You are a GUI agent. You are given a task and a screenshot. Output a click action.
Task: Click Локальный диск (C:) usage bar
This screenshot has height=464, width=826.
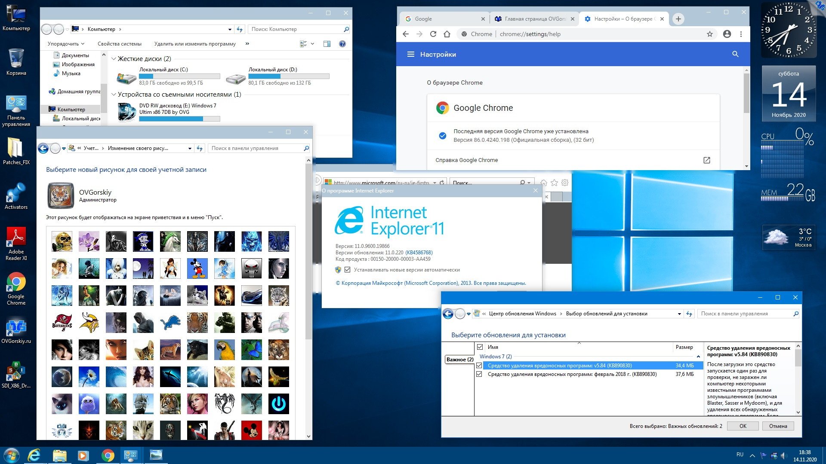coord(179,76)
